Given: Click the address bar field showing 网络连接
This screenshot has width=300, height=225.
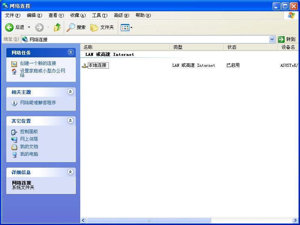Looking at the screenshot, I should tap(145, 39).
